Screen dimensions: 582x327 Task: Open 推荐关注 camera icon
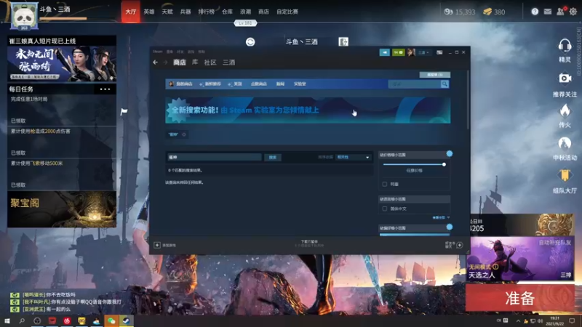[x=565, y=78]
